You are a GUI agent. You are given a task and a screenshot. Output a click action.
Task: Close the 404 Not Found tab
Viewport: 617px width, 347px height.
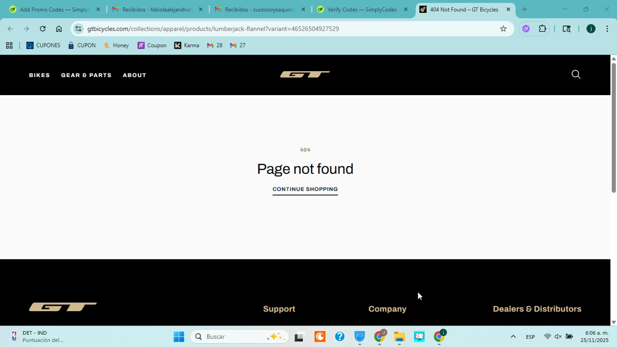(x=508, y=9)
